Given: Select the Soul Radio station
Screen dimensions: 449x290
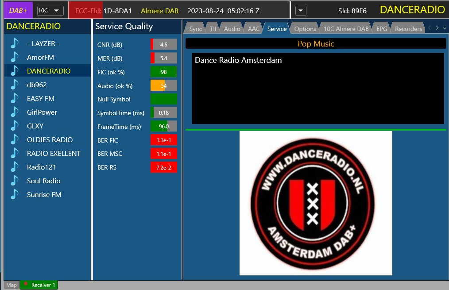Looking at the screenshot, I should point(47,181).
